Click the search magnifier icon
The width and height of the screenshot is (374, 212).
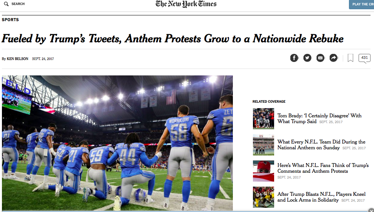6,4
